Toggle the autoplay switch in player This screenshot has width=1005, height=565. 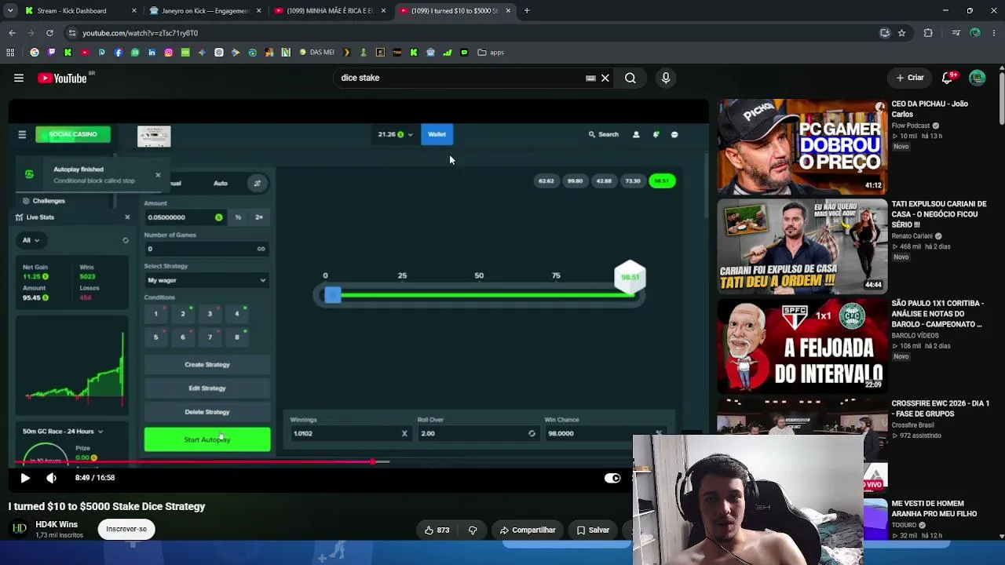(x=612, y=478)
